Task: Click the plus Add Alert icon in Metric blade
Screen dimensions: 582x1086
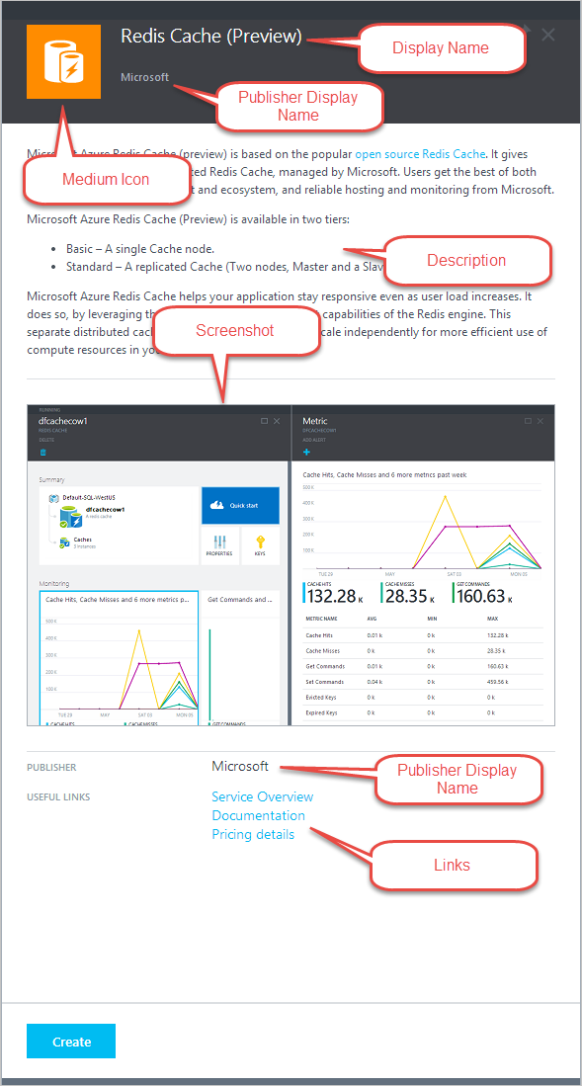Action: (x=307, y=453)
